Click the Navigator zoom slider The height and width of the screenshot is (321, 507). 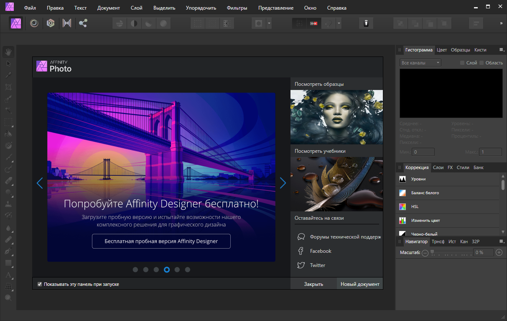[451, 252]
